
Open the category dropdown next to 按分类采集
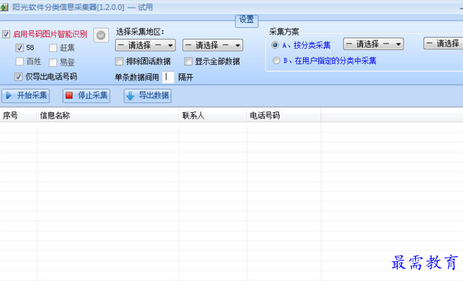coord(373,44)
